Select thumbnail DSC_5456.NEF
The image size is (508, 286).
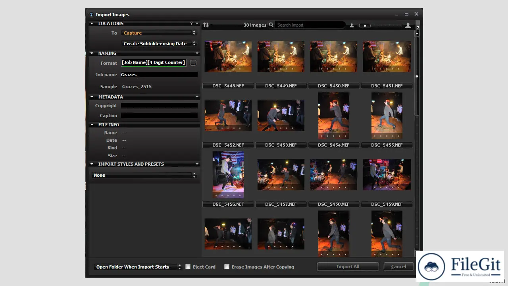(x=228, y=175)
